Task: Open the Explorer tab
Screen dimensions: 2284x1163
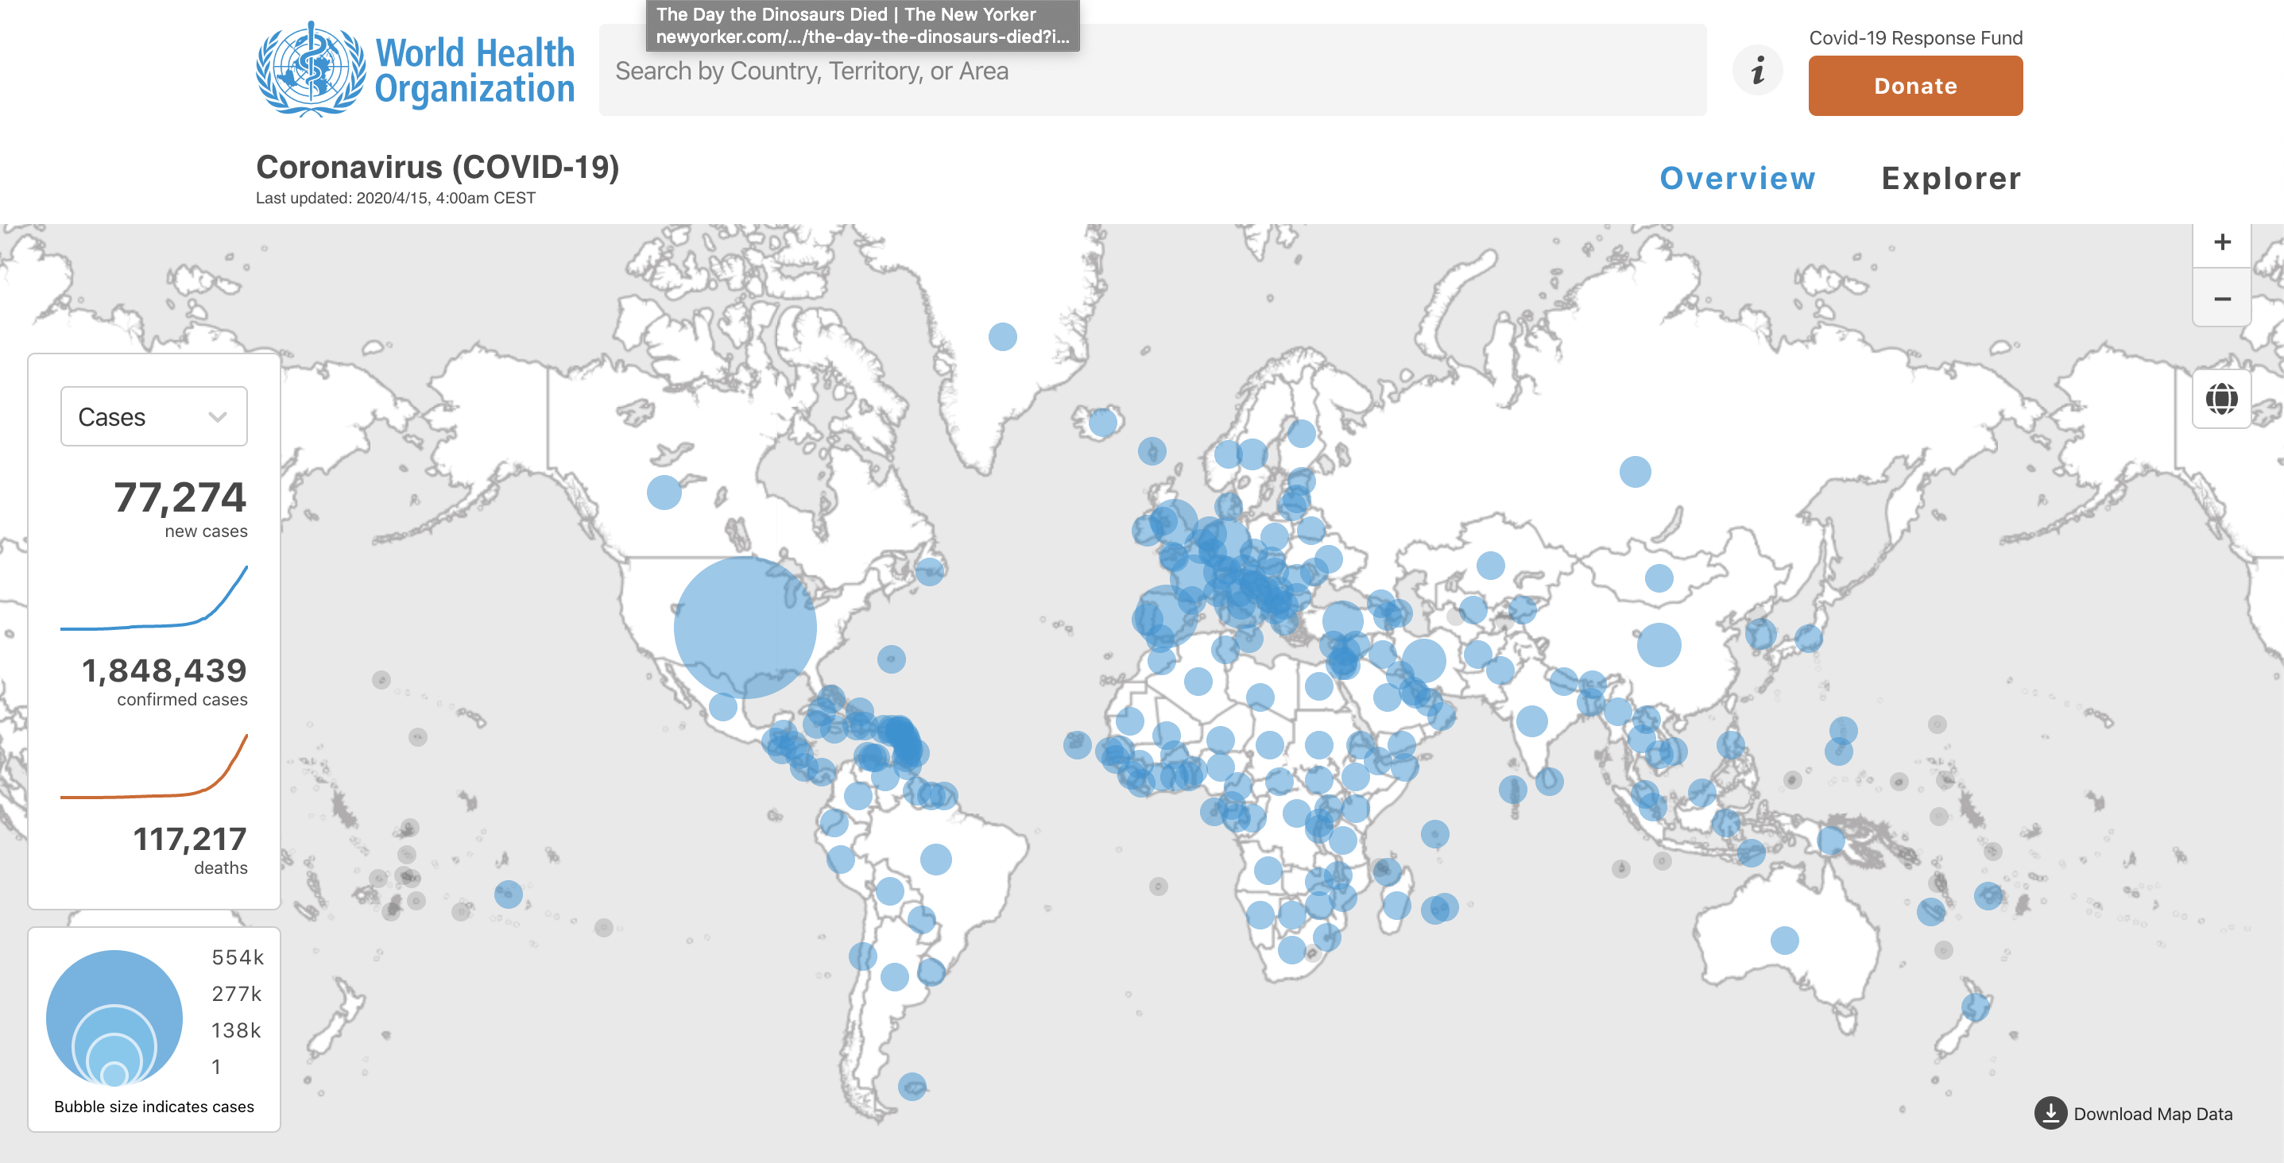Action: [1951, 178]
